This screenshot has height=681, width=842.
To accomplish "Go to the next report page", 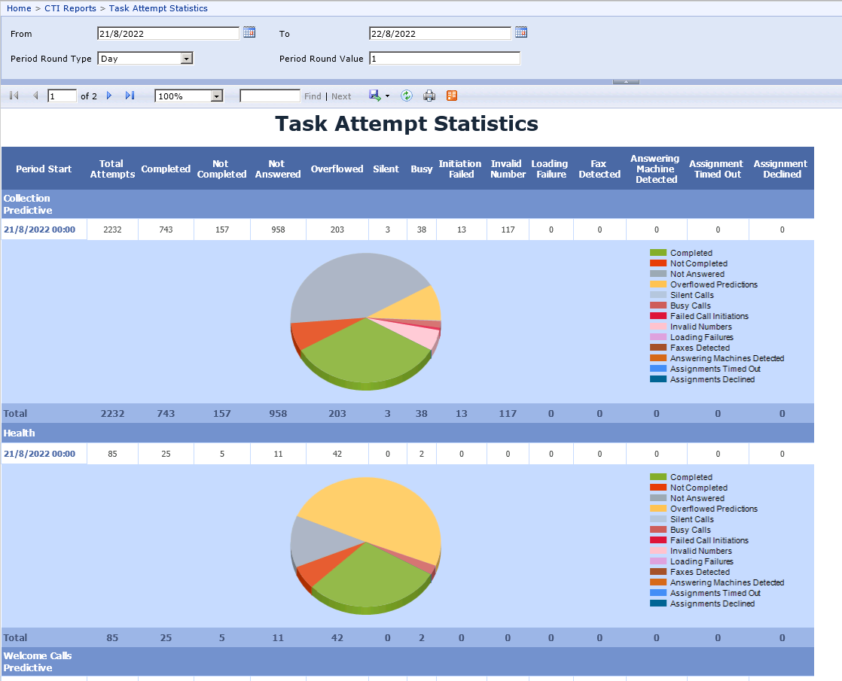I will 108,96.
